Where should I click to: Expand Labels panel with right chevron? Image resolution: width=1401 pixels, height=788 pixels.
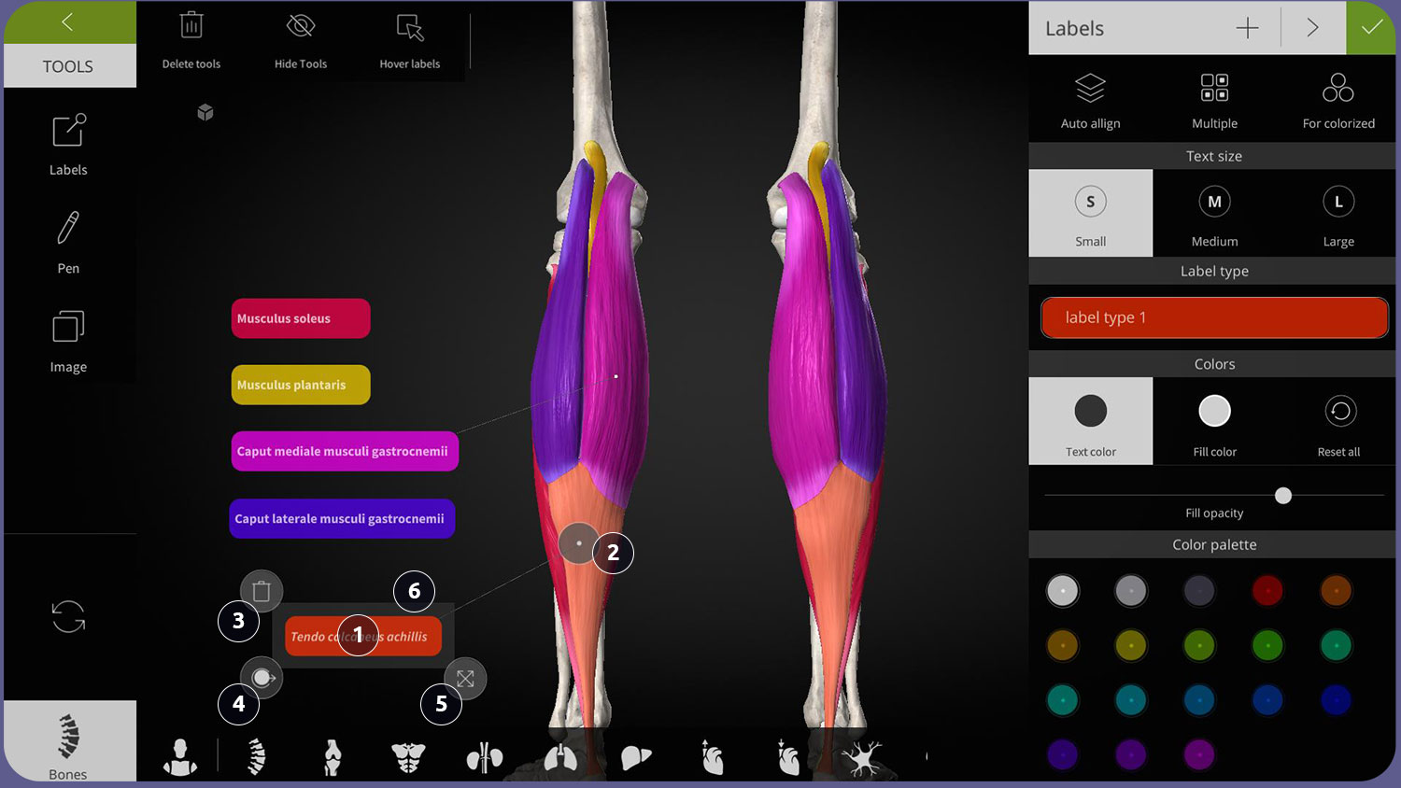(x=1312, y=28)
